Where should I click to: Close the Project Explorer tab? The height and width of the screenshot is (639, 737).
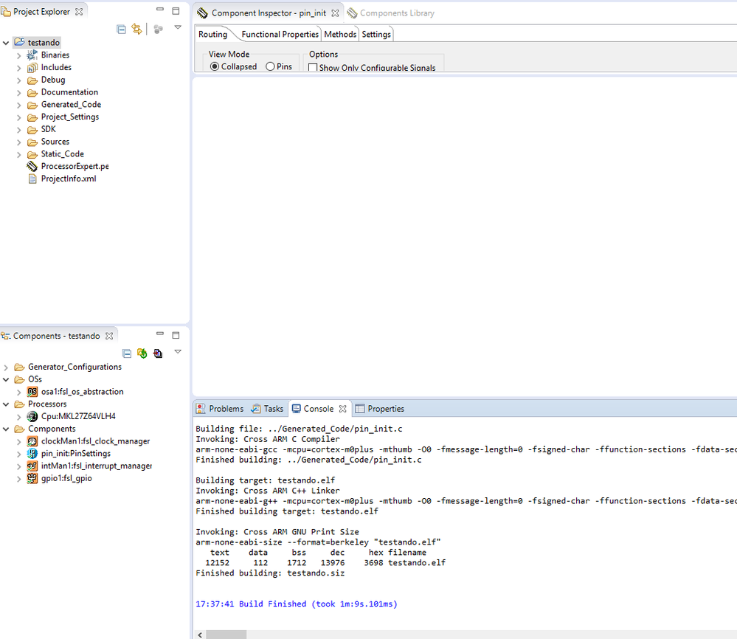(x=79, y=12)
